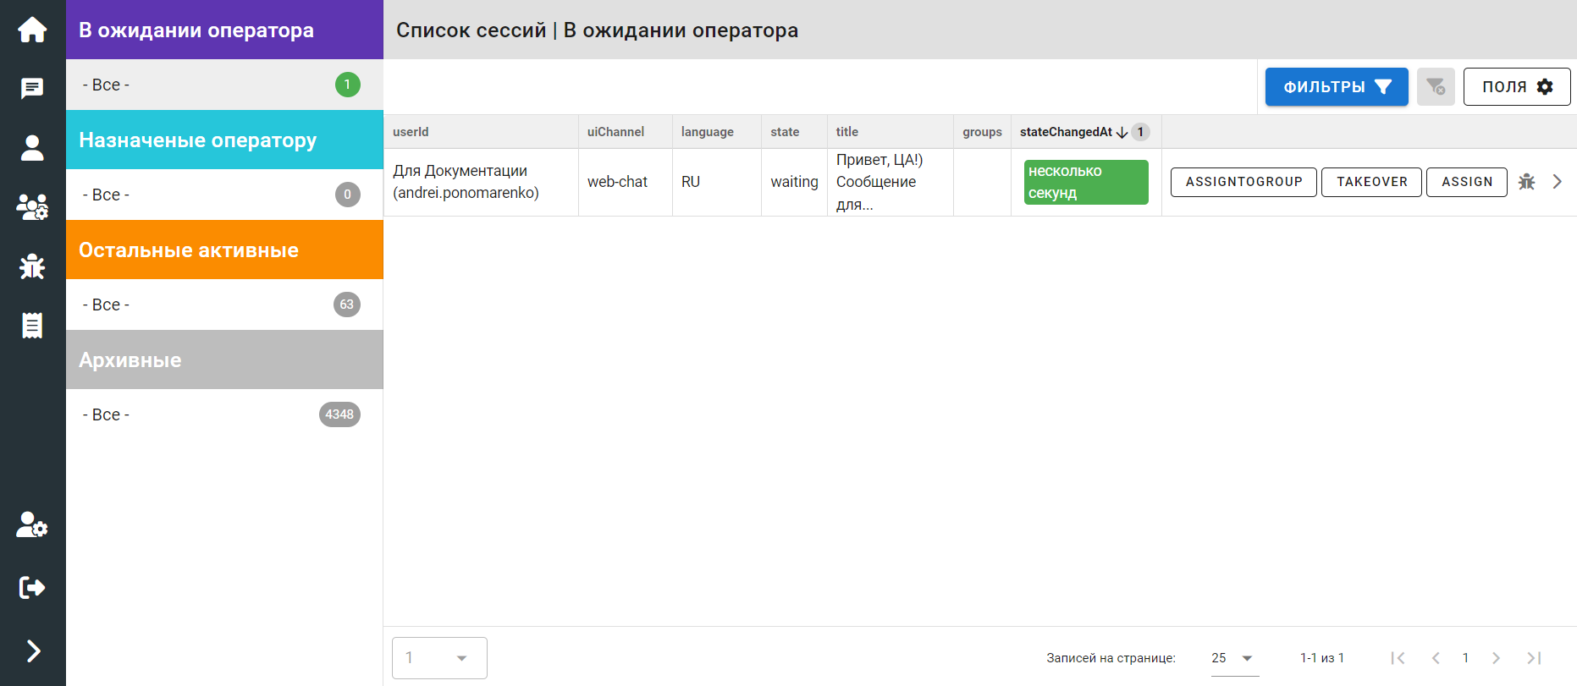Screen dimensions: 1577x686
Task: Open the Home icon in sidebar
Action: 32,30
